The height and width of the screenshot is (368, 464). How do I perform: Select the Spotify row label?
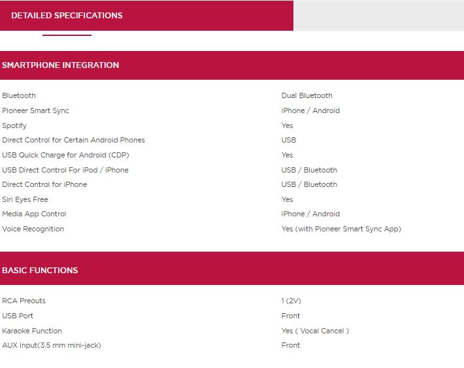[14, 125]
